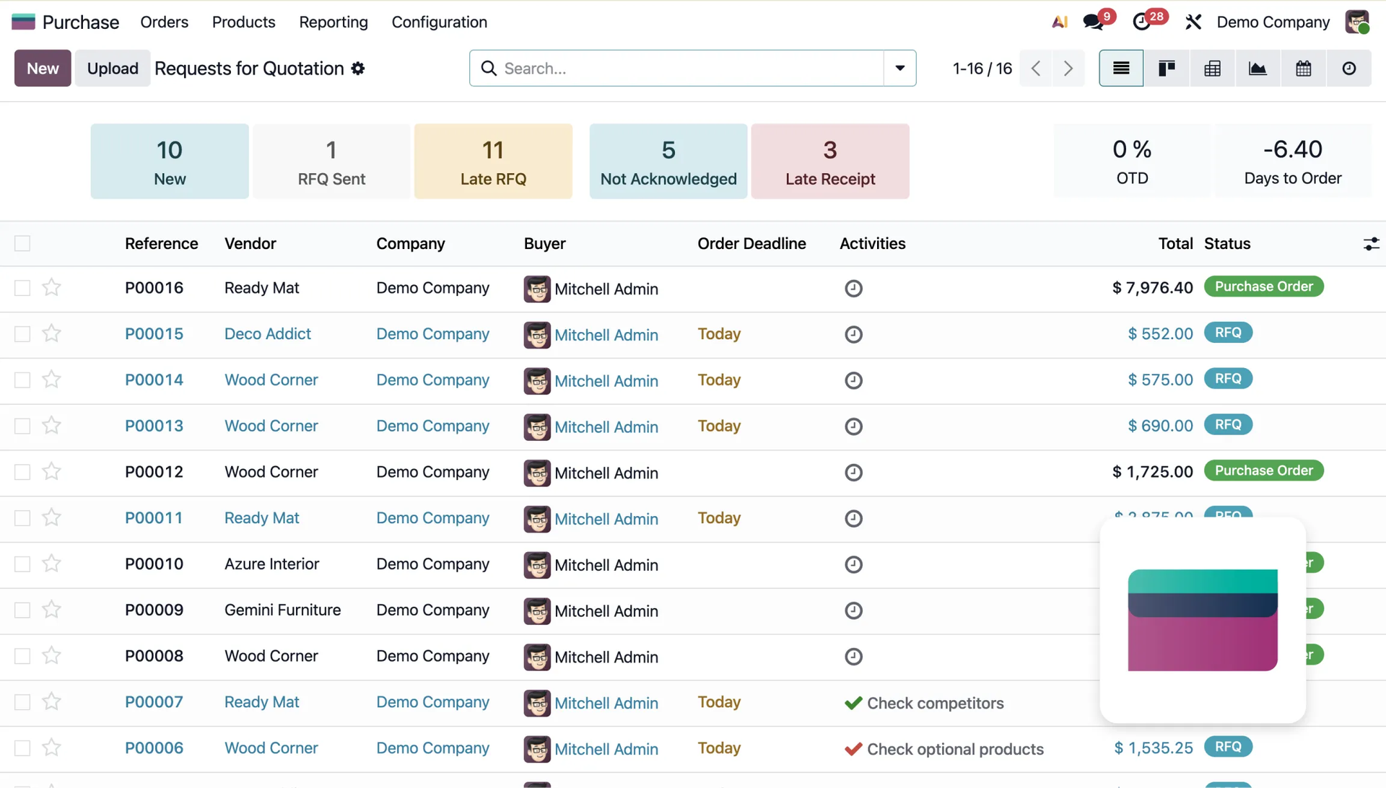Click the Purchase Order status badge for P00012
The image size is (1386, 788).
click(1263, 470)
